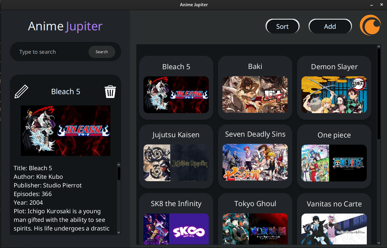The image size is (387, 248).
Task: Click the grid scrollbar down arrow
Action: (379, 242)
